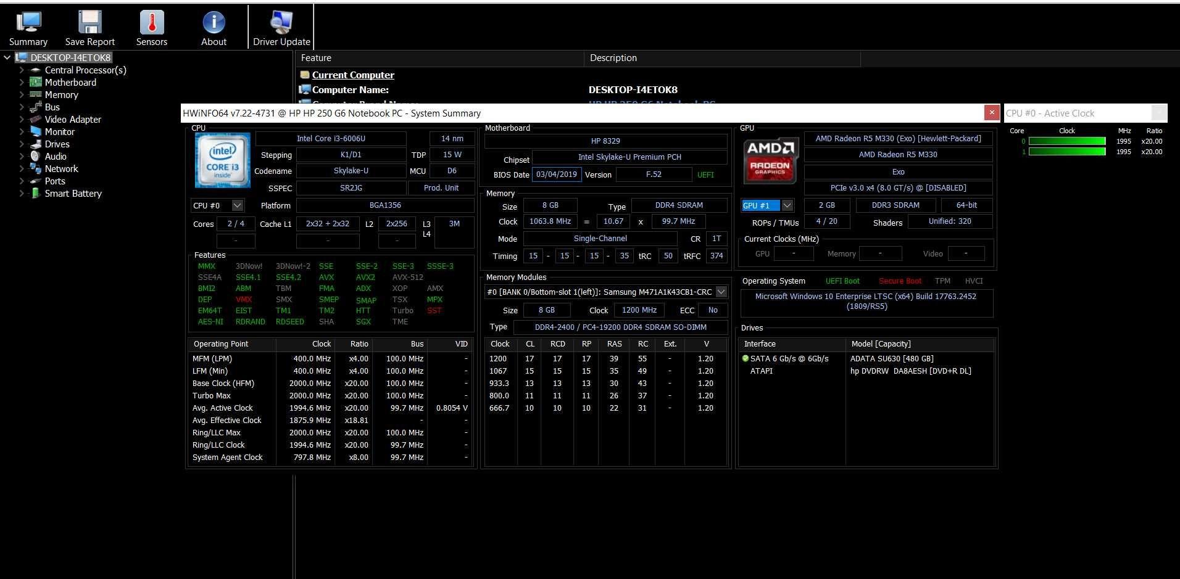This screenshot has height=579, width=1180.
Task: Click the Memory module tree icon
Action: [36, 94]
